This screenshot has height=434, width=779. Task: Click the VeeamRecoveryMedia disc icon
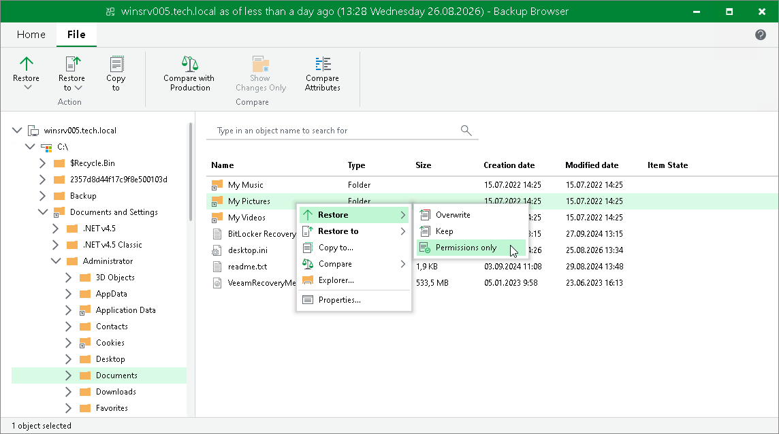[x=217, y=283]
